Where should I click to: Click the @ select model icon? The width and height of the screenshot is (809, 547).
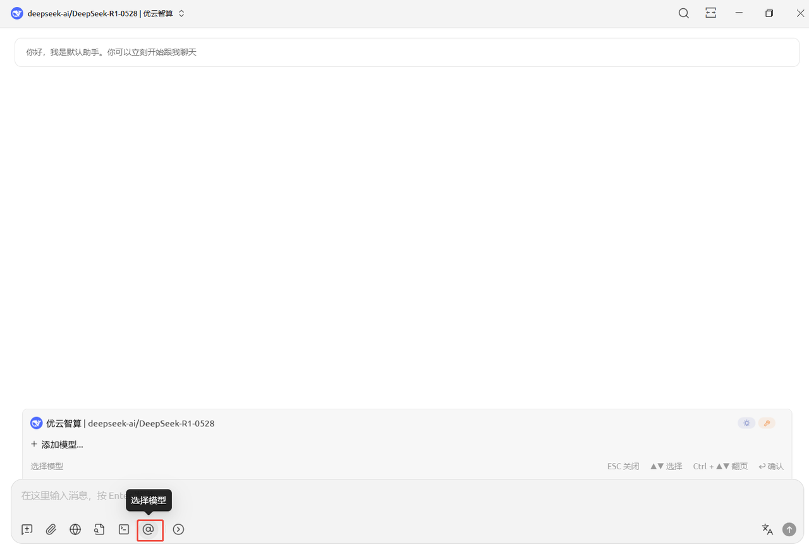[149, 529]
